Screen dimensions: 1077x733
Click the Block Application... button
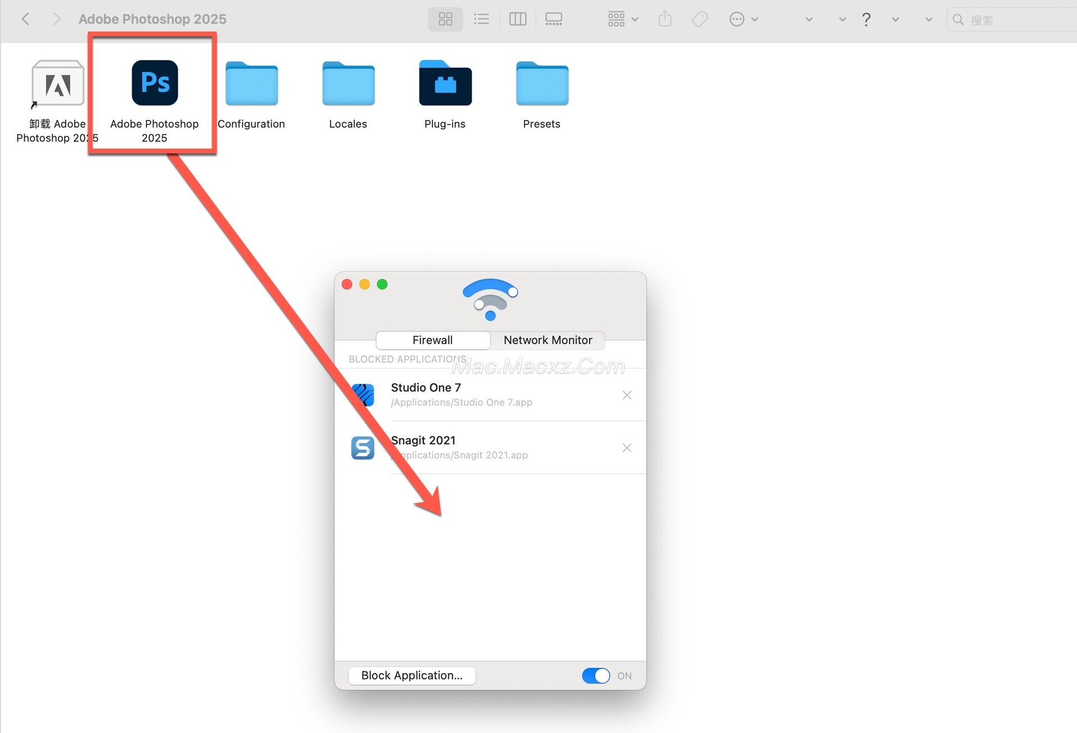pyautogui.click(x=412, y=675)
